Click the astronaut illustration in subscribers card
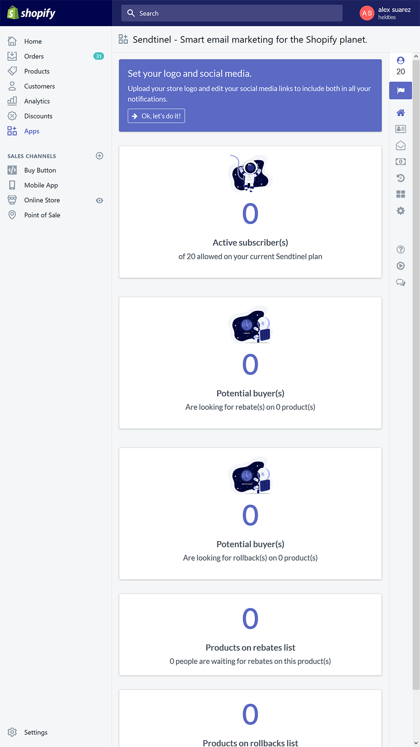This screenshot has height=747, width=420. pos(250,173)
